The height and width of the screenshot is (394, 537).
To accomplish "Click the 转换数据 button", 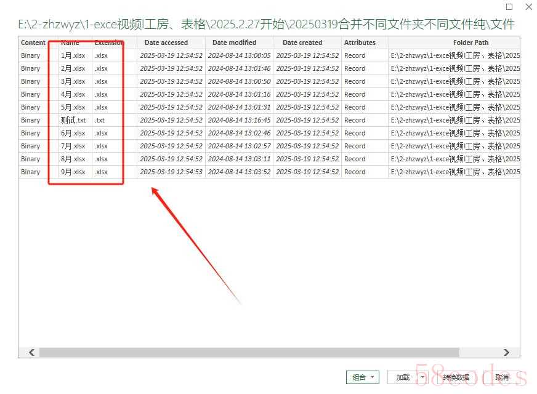I will [x=456, y=377].
